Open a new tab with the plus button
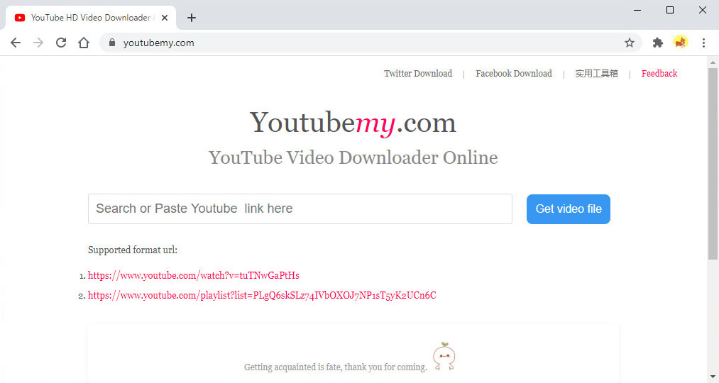This screenshot has height=383, width=719. [x=192, y=18]
